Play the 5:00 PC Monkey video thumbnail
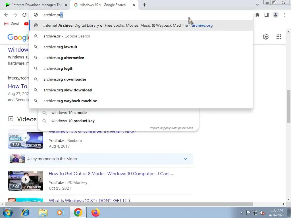 [x=26, y=181]
